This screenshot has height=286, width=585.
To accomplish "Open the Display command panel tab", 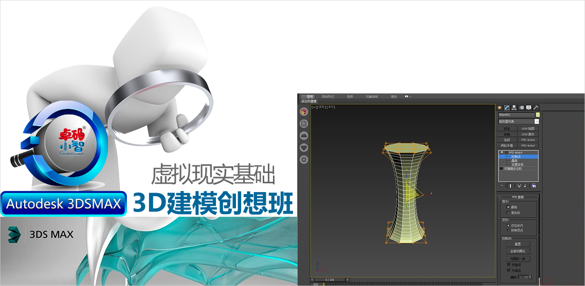I will [x=528, y=107].
